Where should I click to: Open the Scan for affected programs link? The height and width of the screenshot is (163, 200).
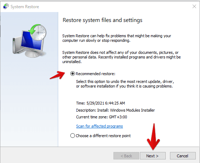(100, 126)
